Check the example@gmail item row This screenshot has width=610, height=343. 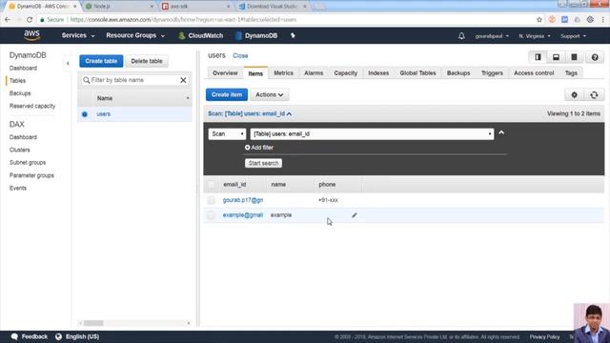coord(211,215)
